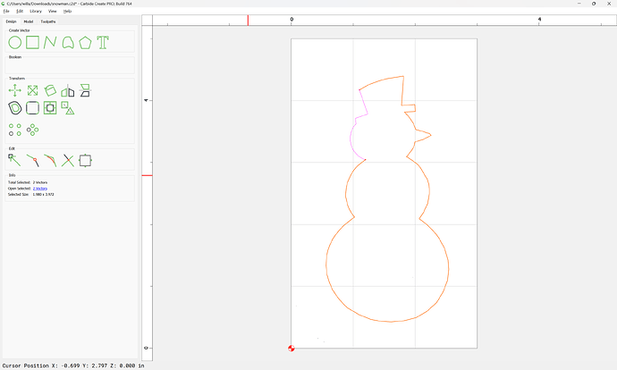This screenshot has height=370, width=617.
Task: Open the Linear Array tool
Action: point(15,130)
